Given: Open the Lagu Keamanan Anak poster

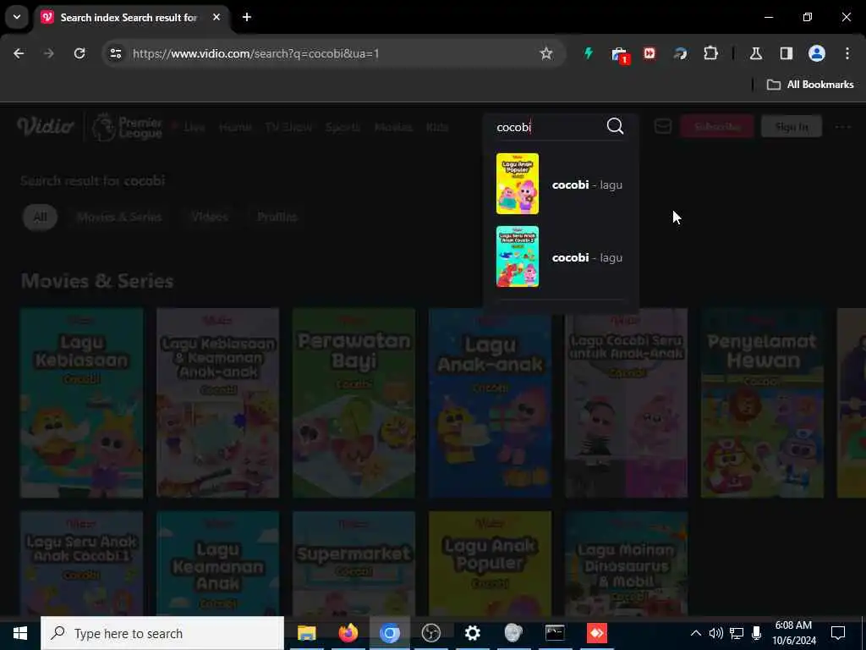Looking at the screenshot, I should pyautogui.click(x=217, y=563).
